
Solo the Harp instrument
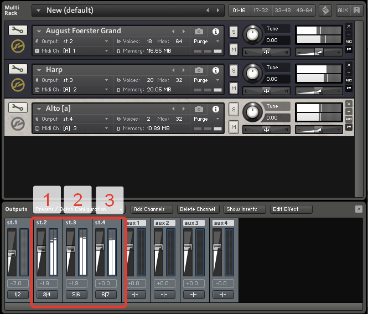coord(234,70)
